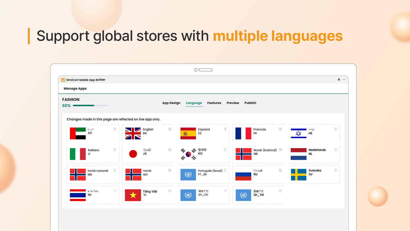Click the Russia flag thumbnail
The width and height of the screenshot is (410, 231).
[x=243, y=175]
